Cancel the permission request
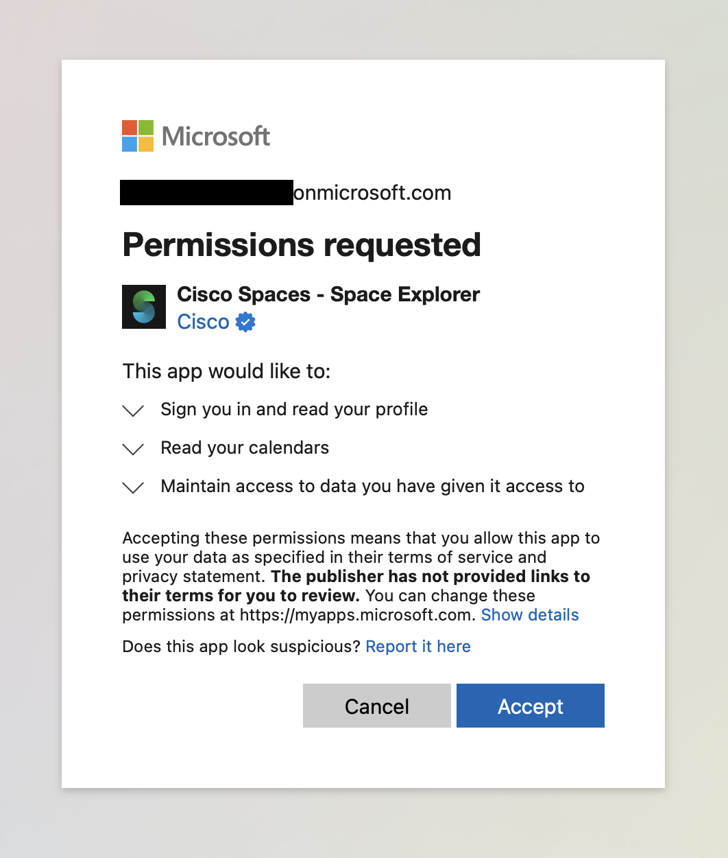The height and width of the screenshot is (858, 728). [x=376, y=706]
